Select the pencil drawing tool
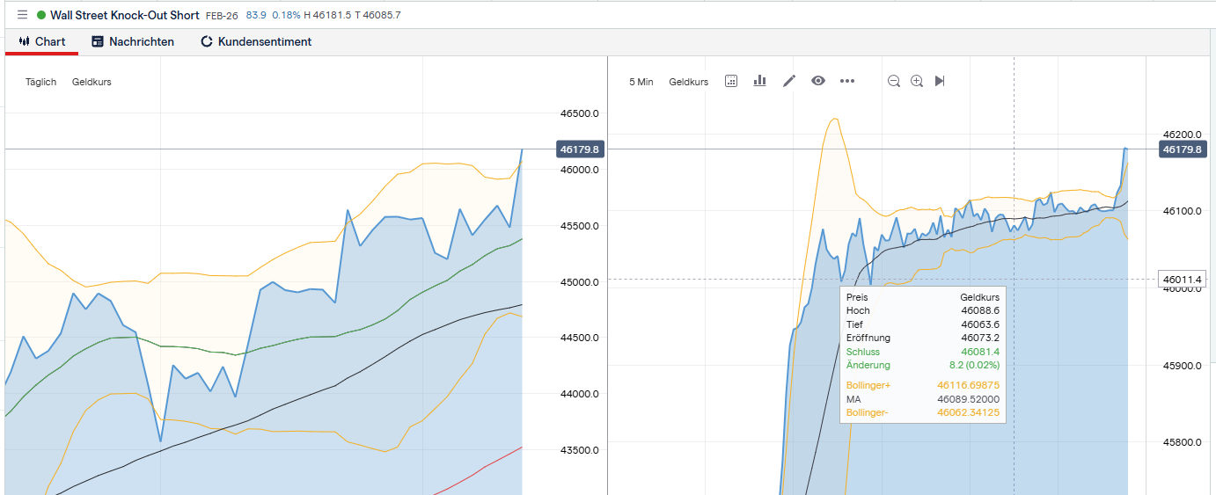This screenshot has height=495, width=1216. click(789, 81)
